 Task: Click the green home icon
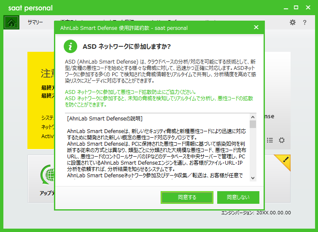point(11,22)
